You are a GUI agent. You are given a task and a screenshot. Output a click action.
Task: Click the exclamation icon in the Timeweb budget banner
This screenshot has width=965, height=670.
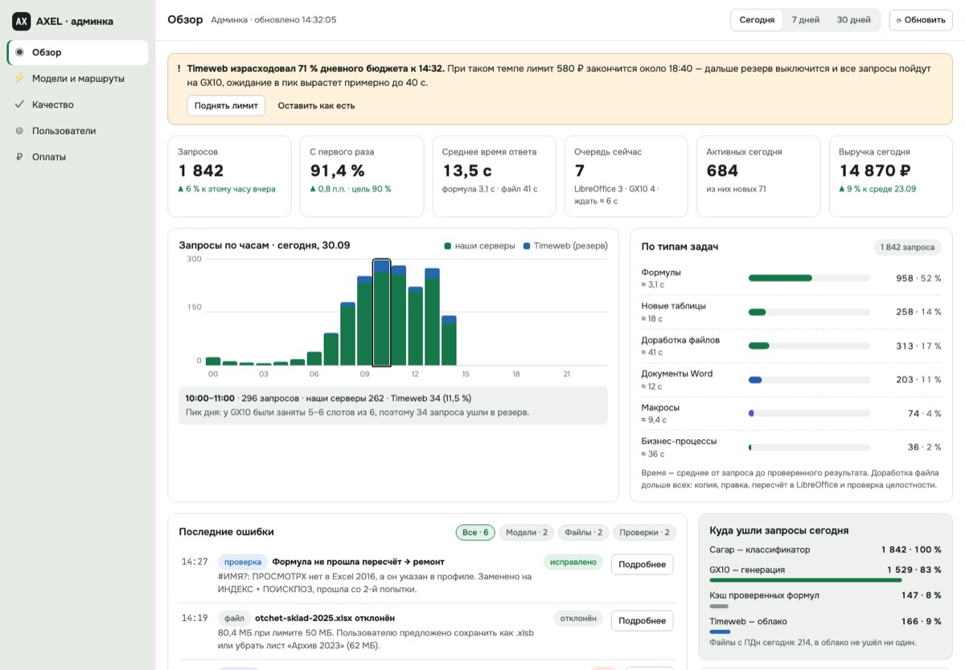179,69
